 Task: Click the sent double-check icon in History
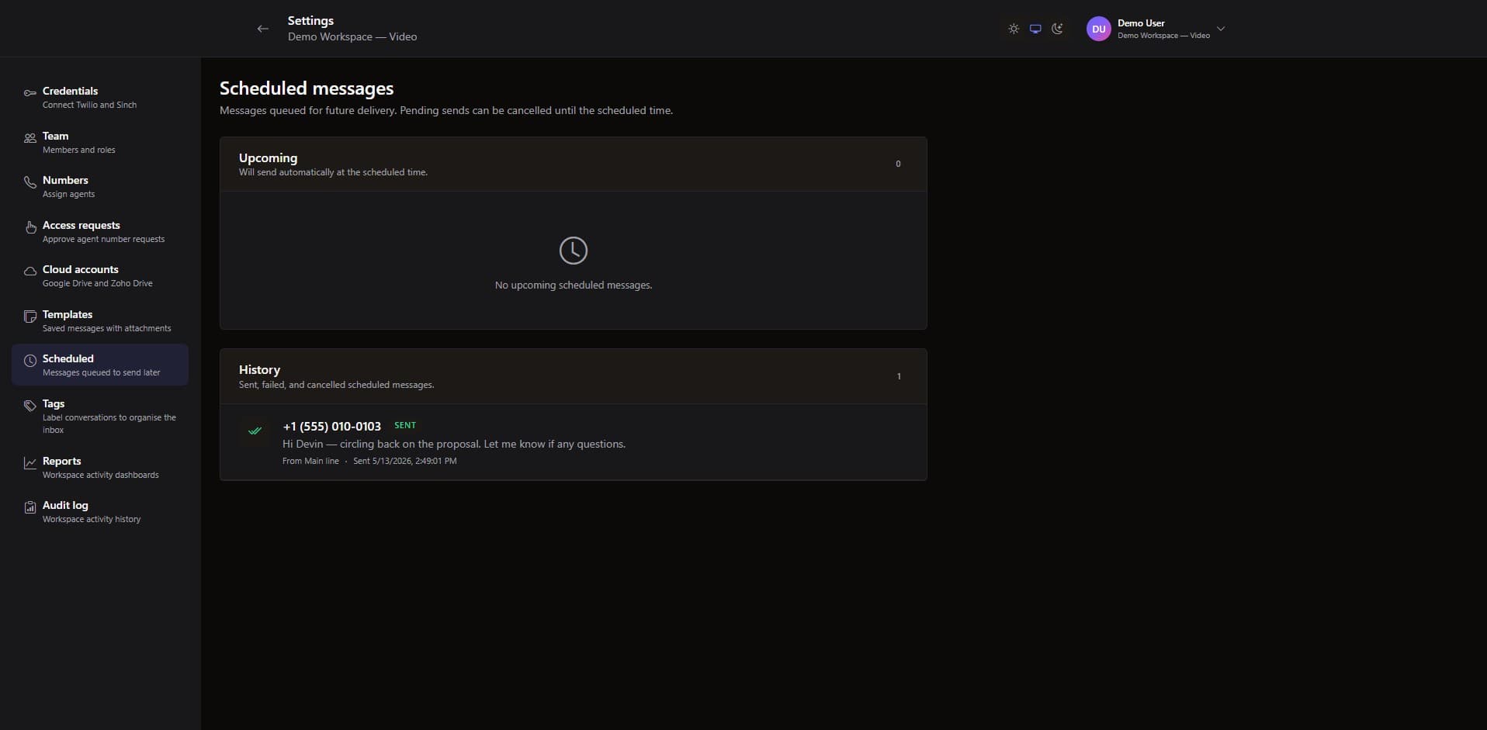click(255, 431)
